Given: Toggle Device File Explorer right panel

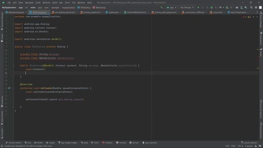Looking at the screenshot, I should click(261, 109).
